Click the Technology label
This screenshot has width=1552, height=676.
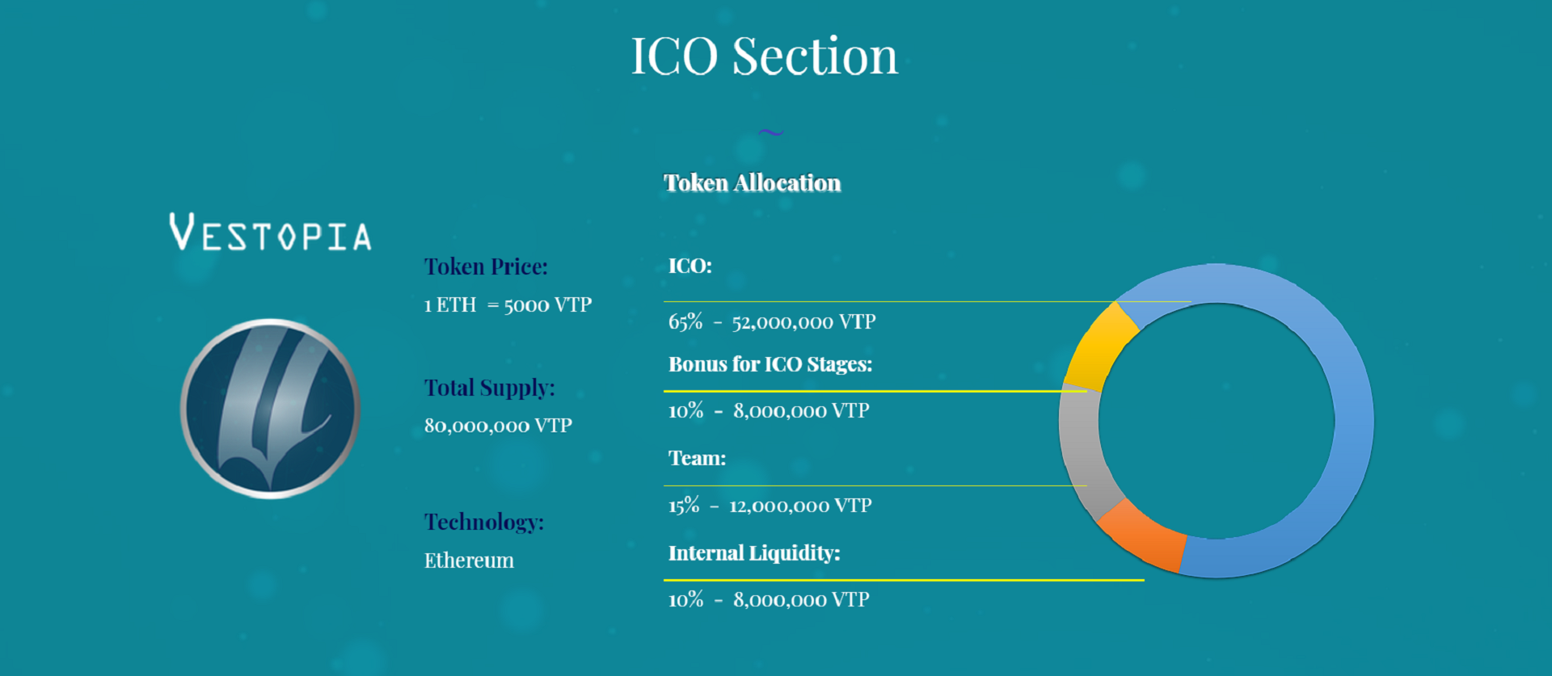[483, 523]
